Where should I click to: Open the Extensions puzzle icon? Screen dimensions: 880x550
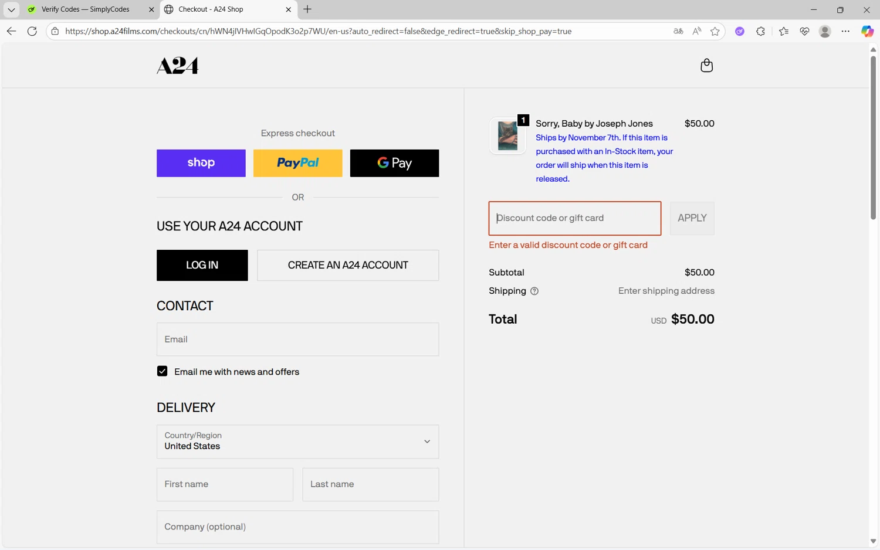(760, 31)
